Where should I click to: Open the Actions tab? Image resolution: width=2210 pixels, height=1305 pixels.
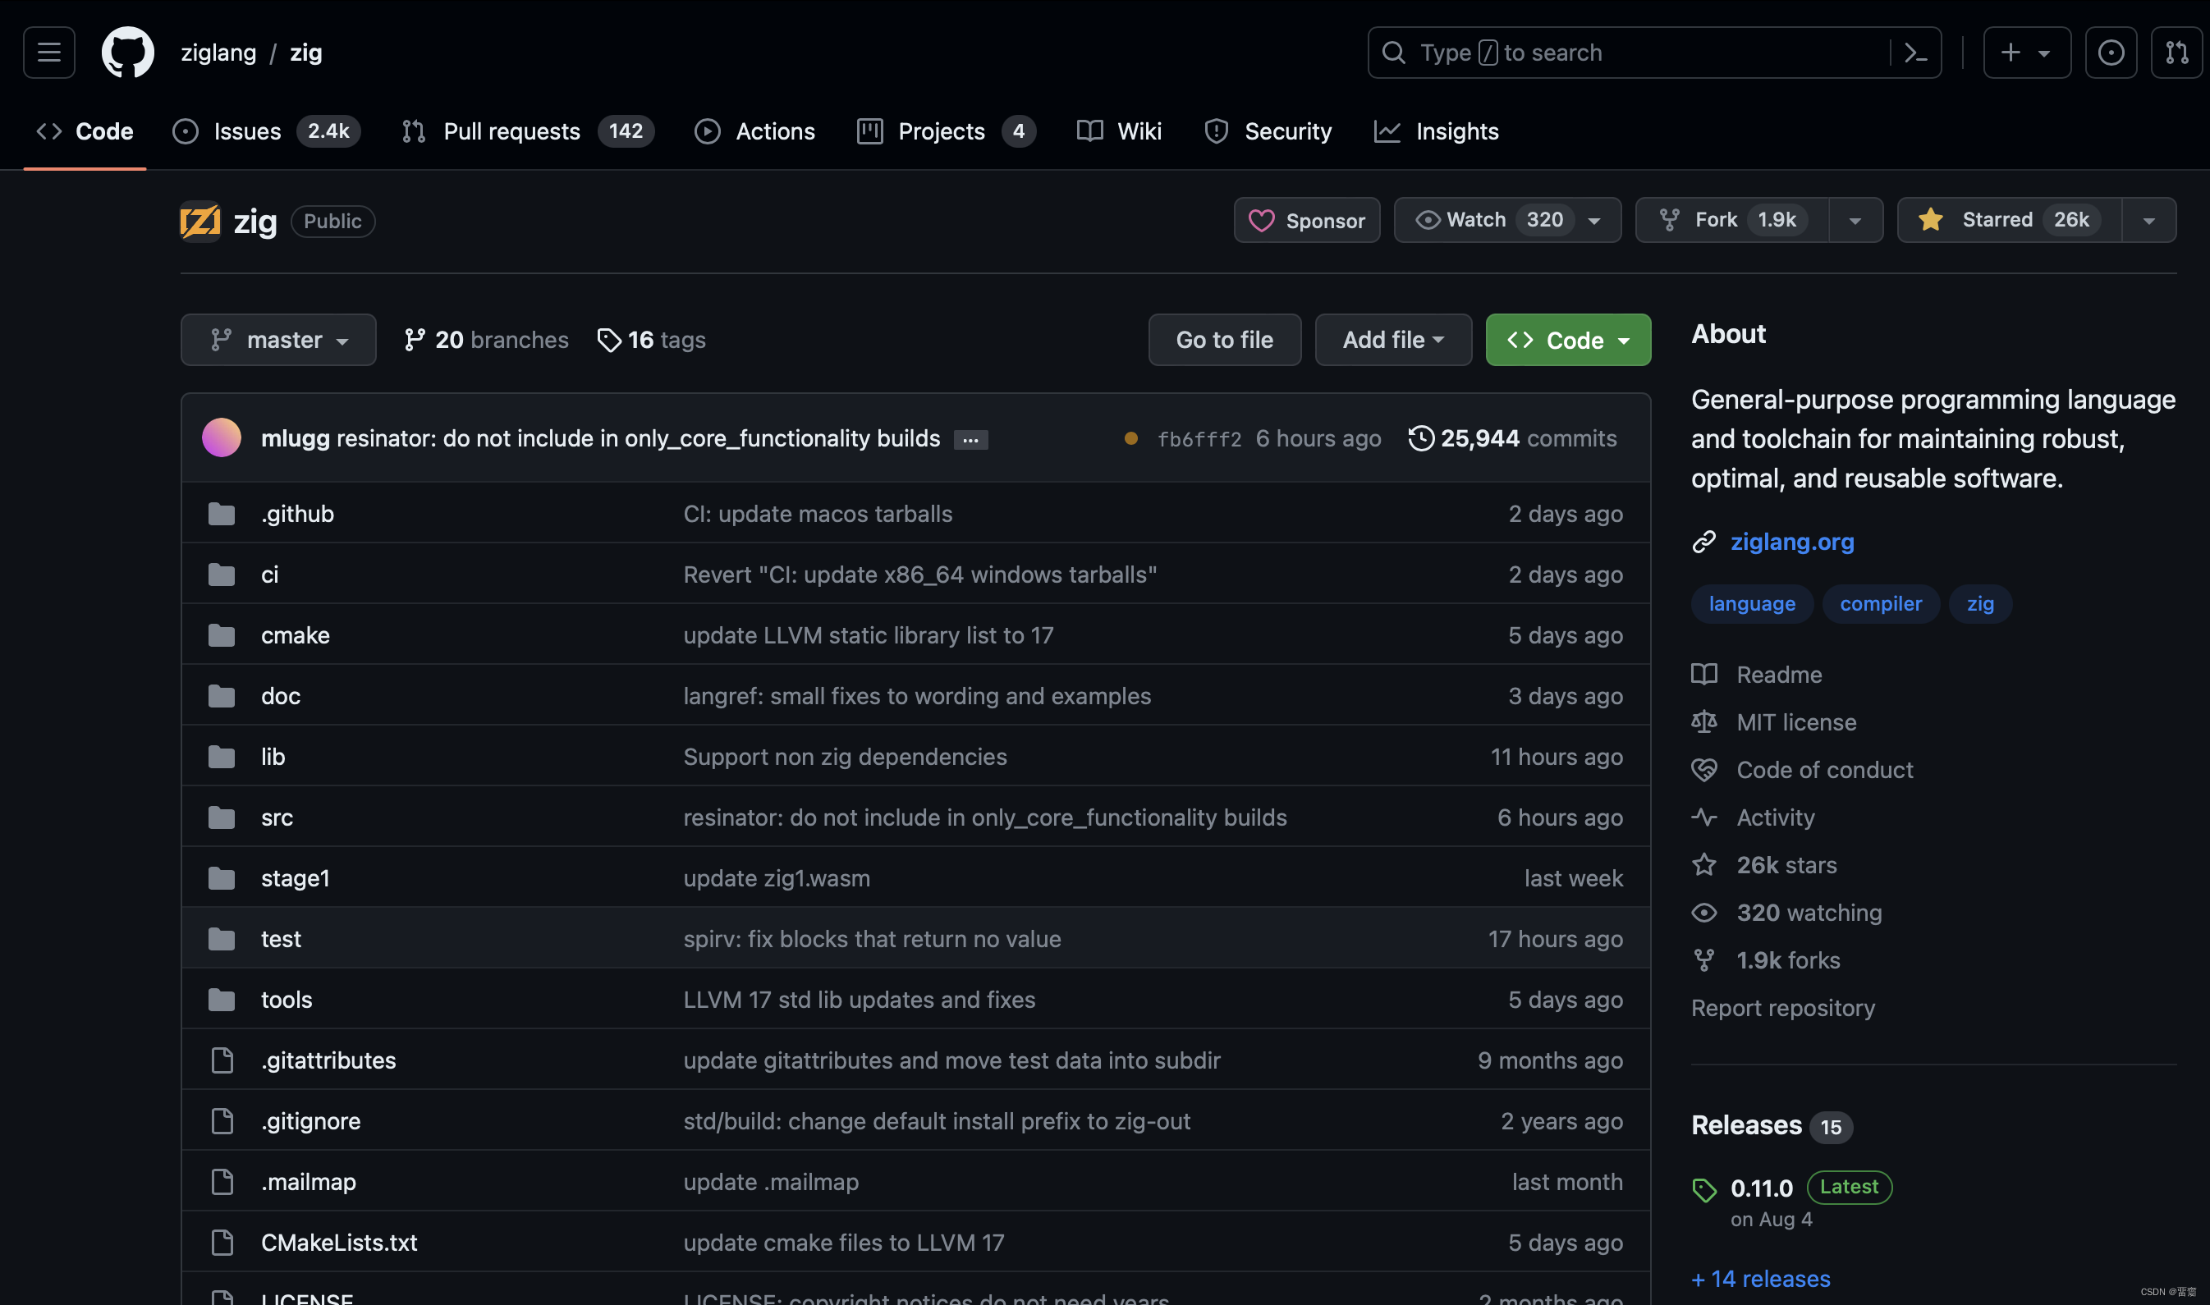coord(754,131)
